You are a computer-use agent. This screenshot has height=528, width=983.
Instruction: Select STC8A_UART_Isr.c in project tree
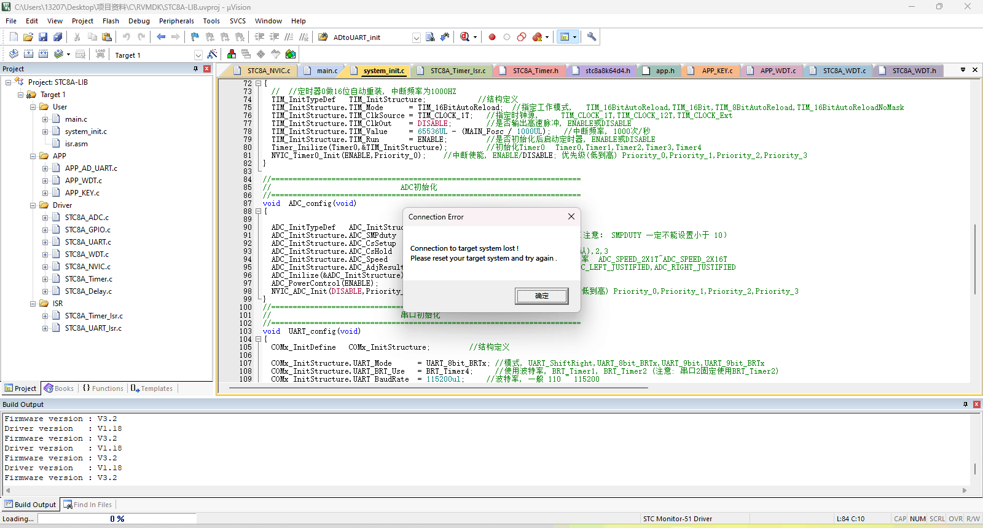[93, 328]
